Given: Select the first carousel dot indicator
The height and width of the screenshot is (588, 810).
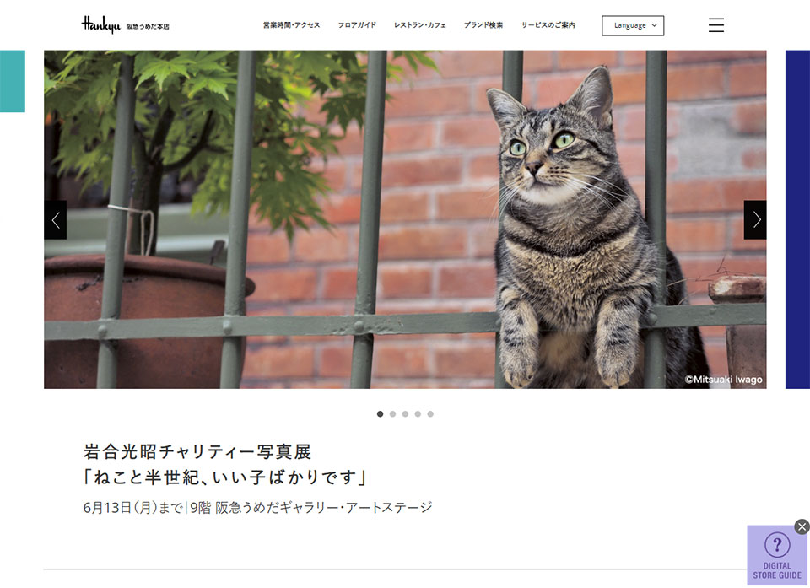Looking at the screenshot, I should pyautogui.click(x=381, y=414).
